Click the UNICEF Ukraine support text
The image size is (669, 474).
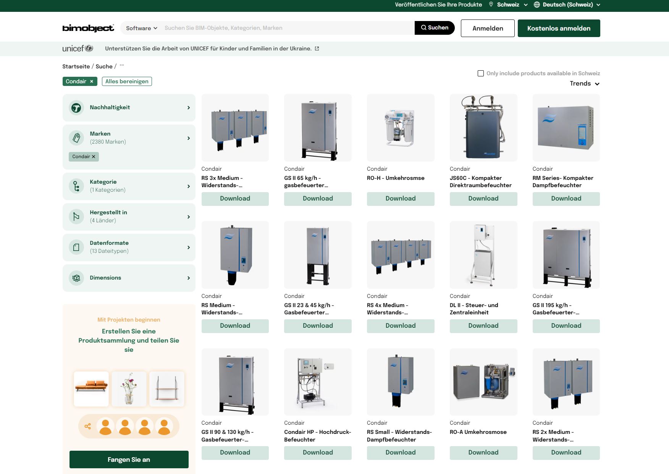[x=208, y=49]
